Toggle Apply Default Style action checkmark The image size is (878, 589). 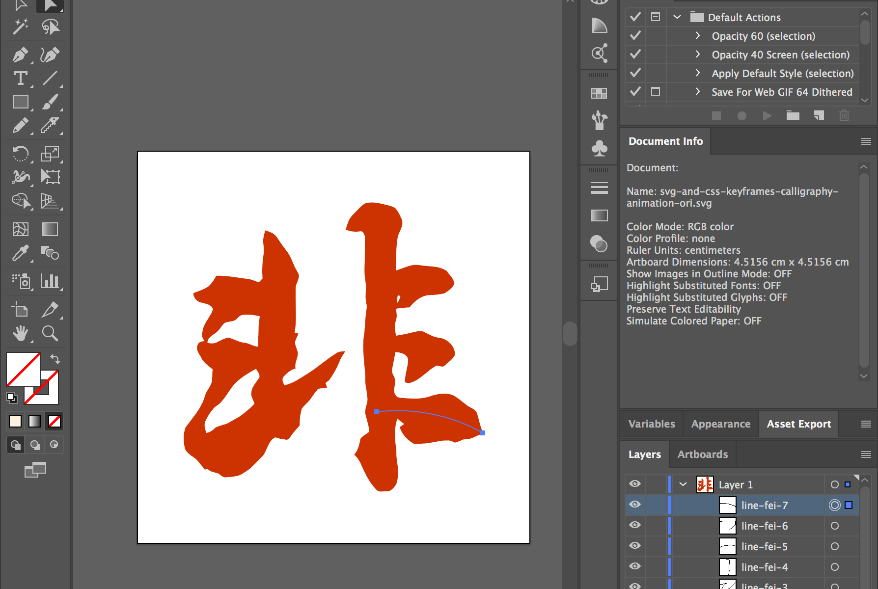(635, 73)
